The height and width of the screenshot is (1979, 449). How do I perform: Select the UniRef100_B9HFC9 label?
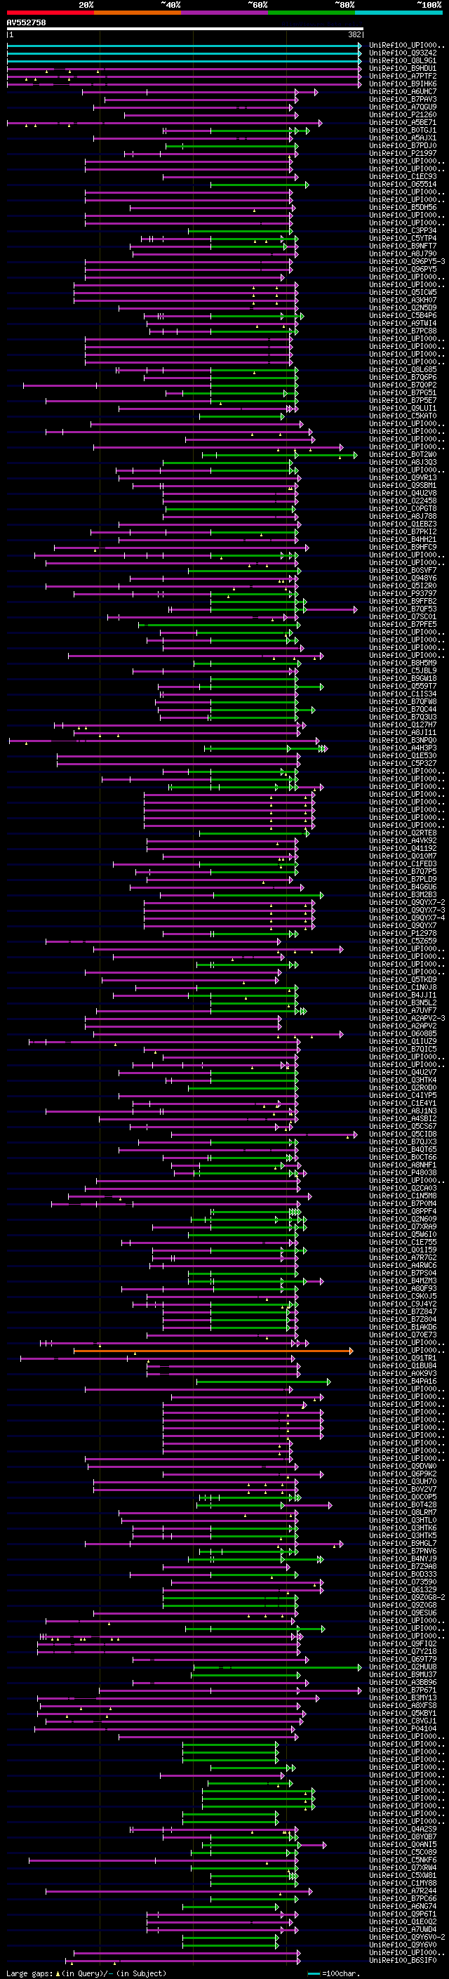click(x=403, y=547)
